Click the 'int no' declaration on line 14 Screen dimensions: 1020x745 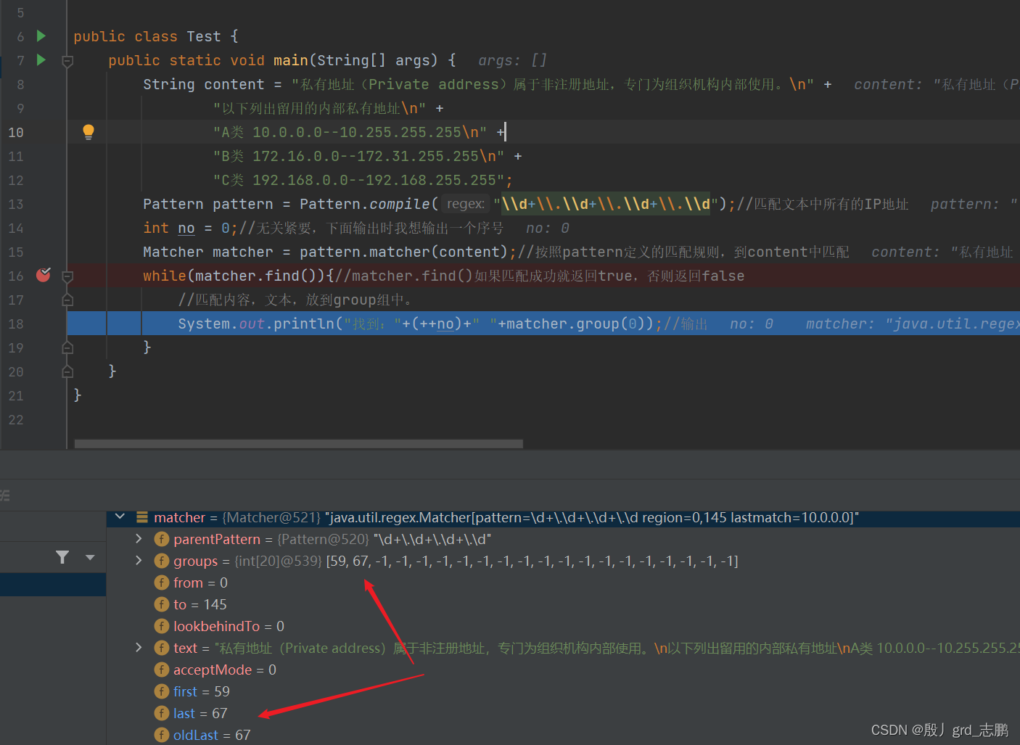[169, 228]
